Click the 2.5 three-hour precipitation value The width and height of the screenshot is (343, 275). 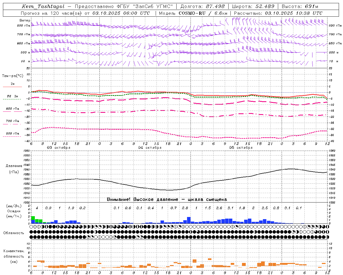pyautogui.click(x=265, y=208)
